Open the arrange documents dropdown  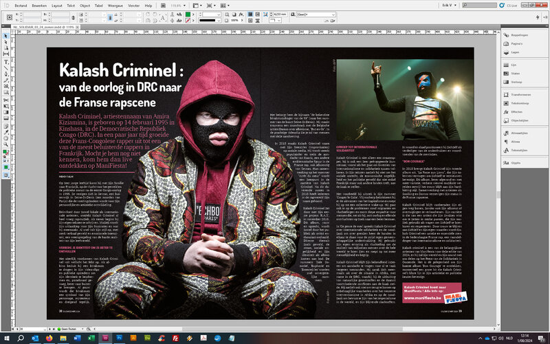225,6
